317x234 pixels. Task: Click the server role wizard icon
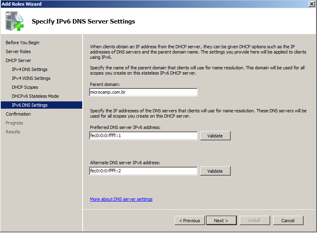[x=15, y=21]
